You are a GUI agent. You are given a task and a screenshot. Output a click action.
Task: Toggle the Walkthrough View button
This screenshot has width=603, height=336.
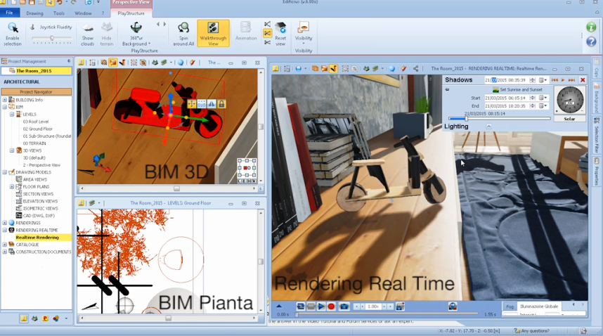click(213, 34)
